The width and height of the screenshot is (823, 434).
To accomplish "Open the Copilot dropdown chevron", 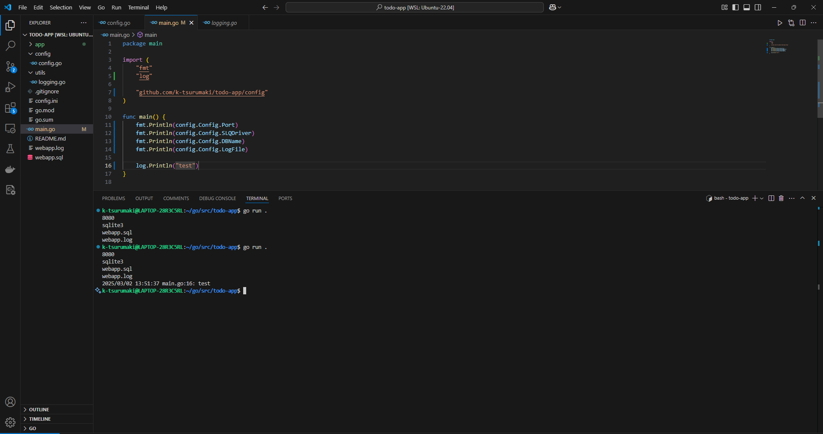I will 559,7.
